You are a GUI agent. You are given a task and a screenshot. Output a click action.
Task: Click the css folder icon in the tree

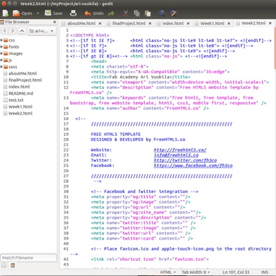(6, 40)
